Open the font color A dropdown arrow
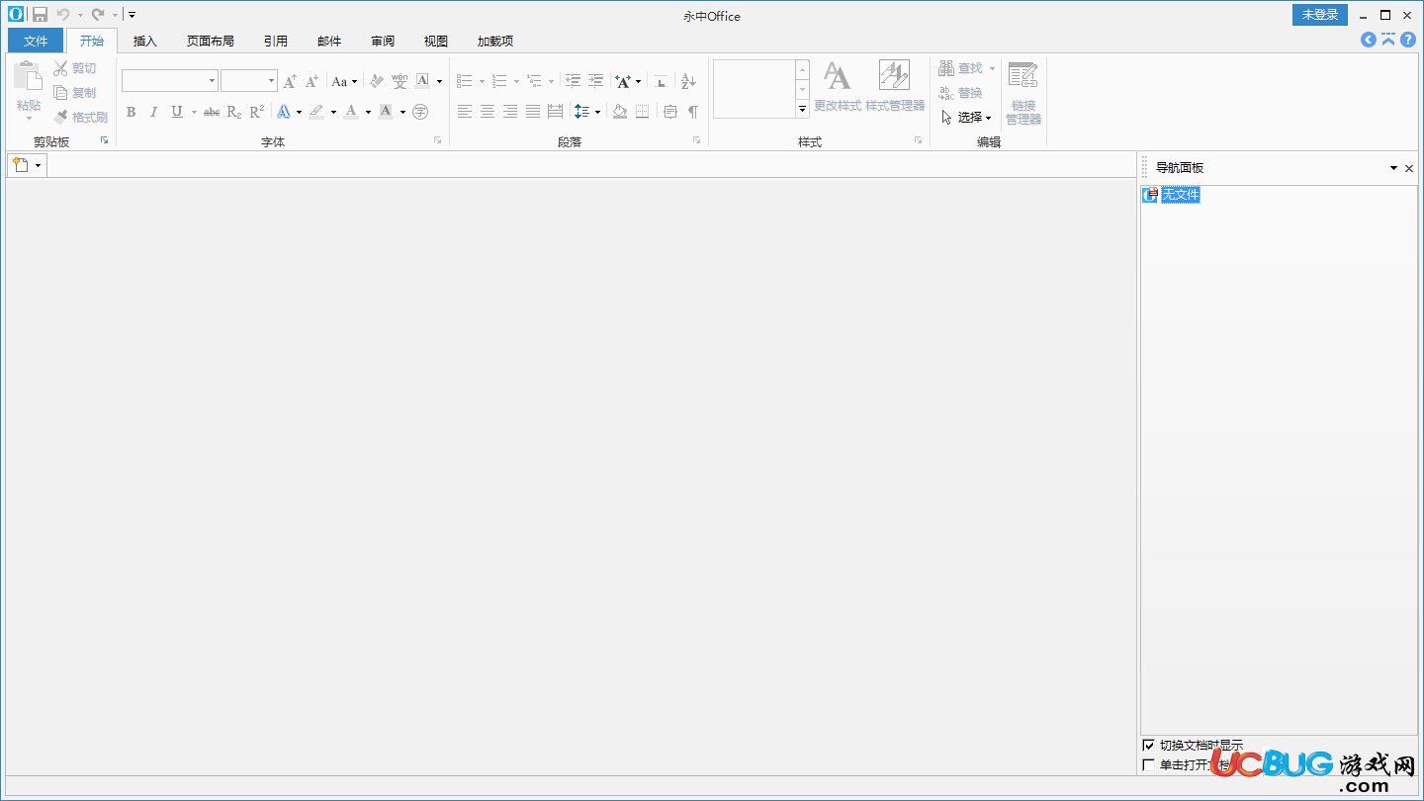 (x=368, y=112)
